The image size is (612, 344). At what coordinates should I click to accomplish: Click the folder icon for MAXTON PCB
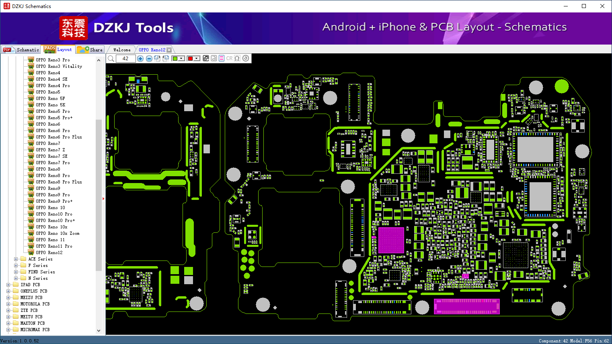pyautogui.click(x=16, y=323)
